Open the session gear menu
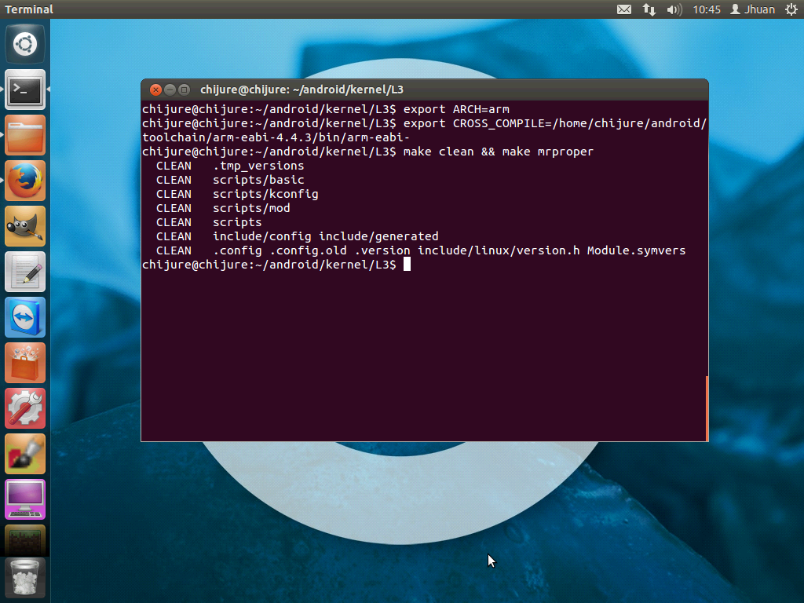 point(791,9)
